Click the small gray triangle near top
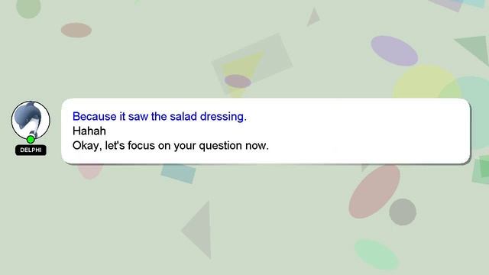 click(x=313, y=18)
